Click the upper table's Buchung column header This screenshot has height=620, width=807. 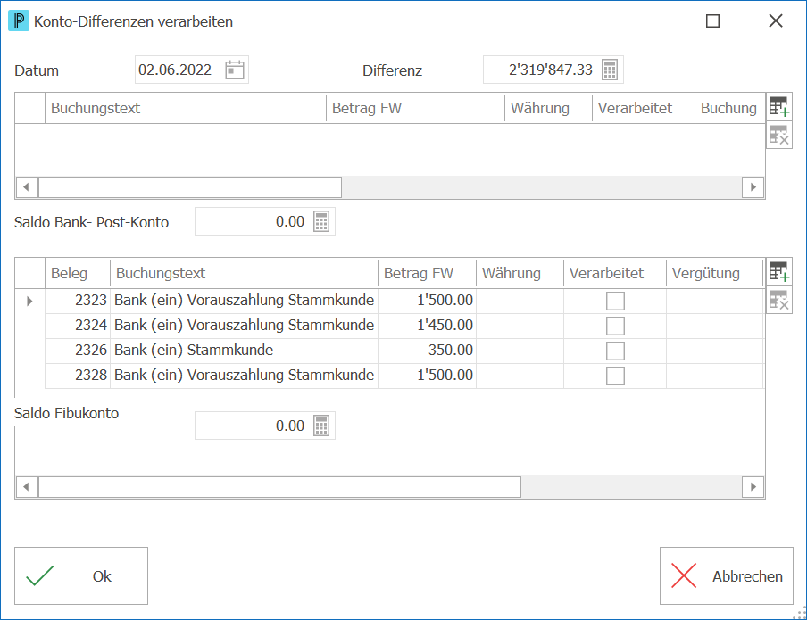click(x=730, y=108)
